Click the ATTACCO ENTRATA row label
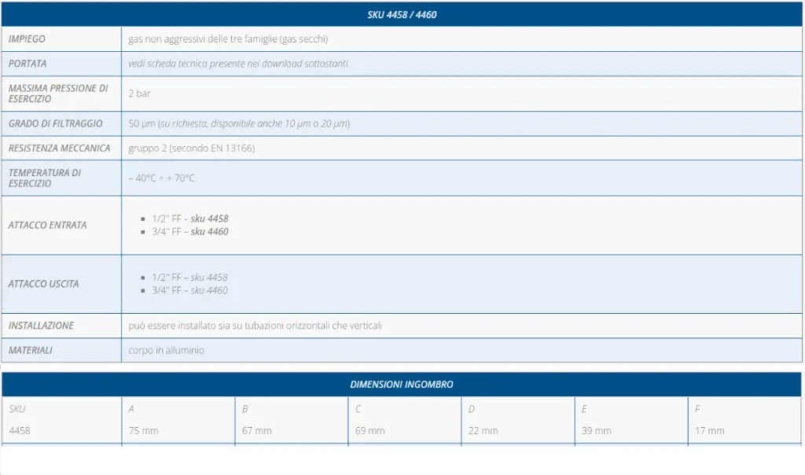Image resolution: width=805 pixels, height=475 pixels. coord(47,225)
